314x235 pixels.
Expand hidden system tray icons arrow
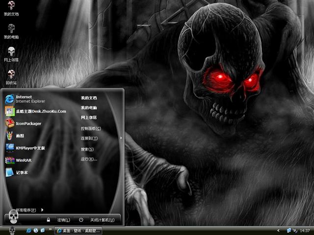point(278,231)
